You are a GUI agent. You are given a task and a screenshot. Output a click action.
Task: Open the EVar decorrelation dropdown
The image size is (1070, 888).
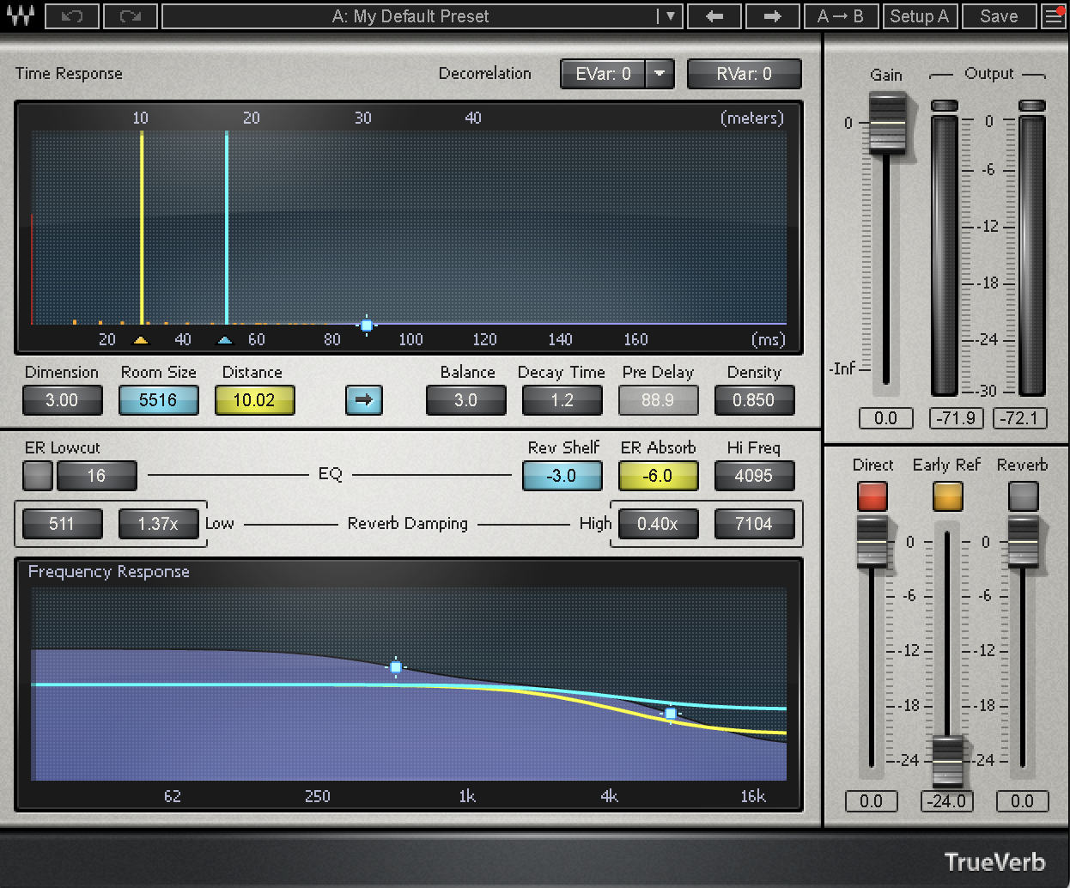(660, 74)
